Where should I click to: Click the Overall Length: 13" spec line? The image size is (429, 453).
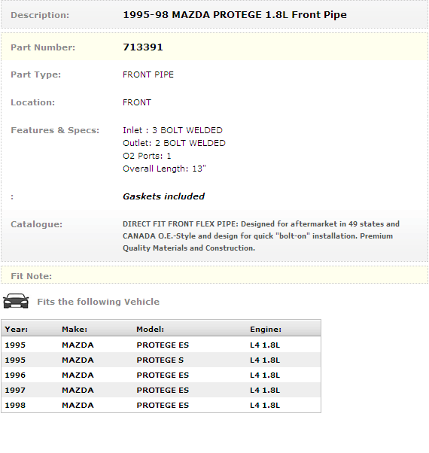click(164, 169)
